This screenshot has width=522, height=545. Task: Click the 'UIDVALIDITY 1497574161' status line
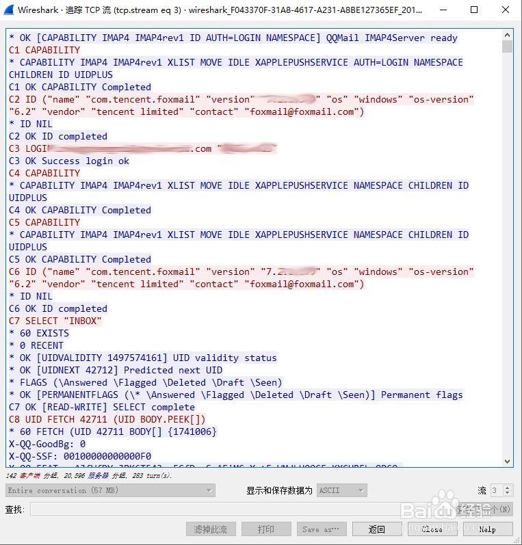pyautogui.click(x=143, y=358)
